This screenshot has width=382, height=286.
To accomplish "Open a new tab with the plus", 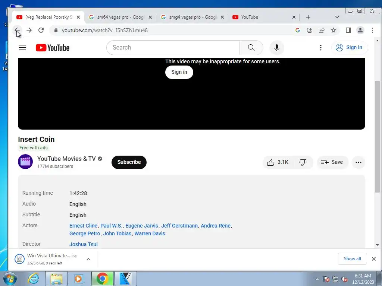I will 308,17.
